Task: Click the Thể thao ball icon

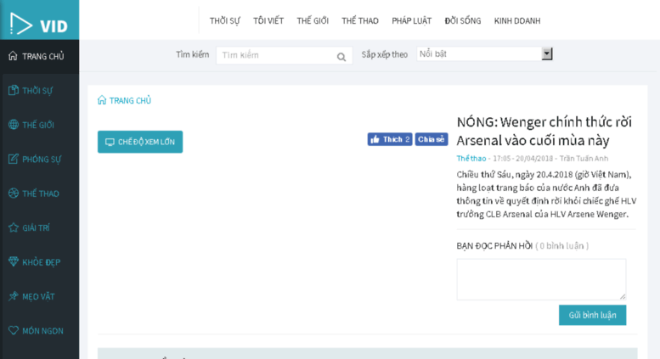Action: (x=13, y=193)
